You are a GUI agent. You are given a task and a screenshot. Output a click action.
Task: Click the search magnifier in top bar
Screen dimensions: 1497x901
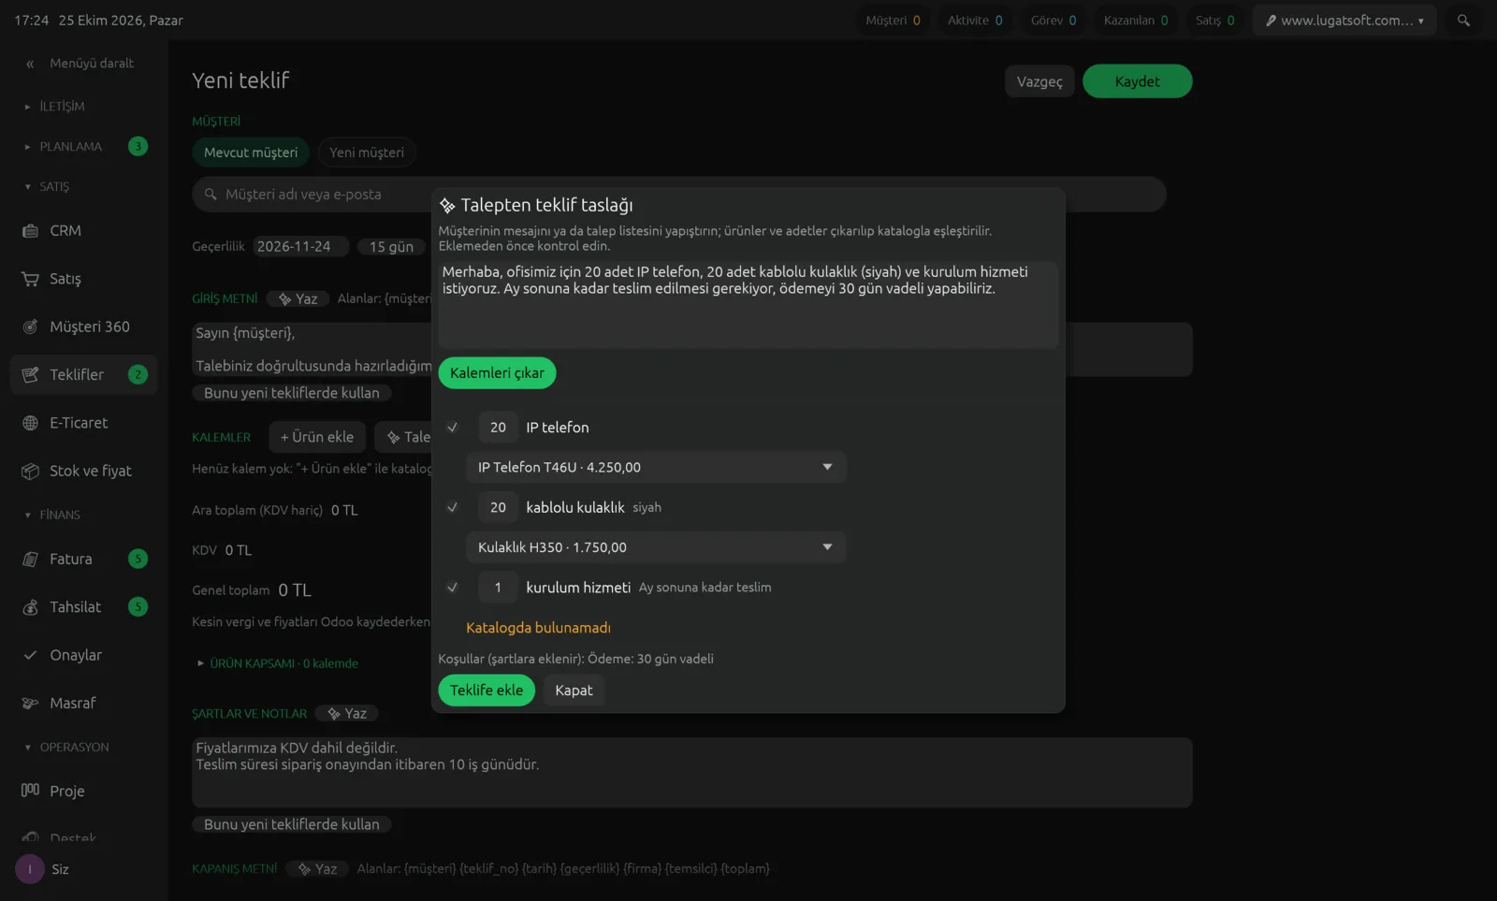(x=1463, y=20)
